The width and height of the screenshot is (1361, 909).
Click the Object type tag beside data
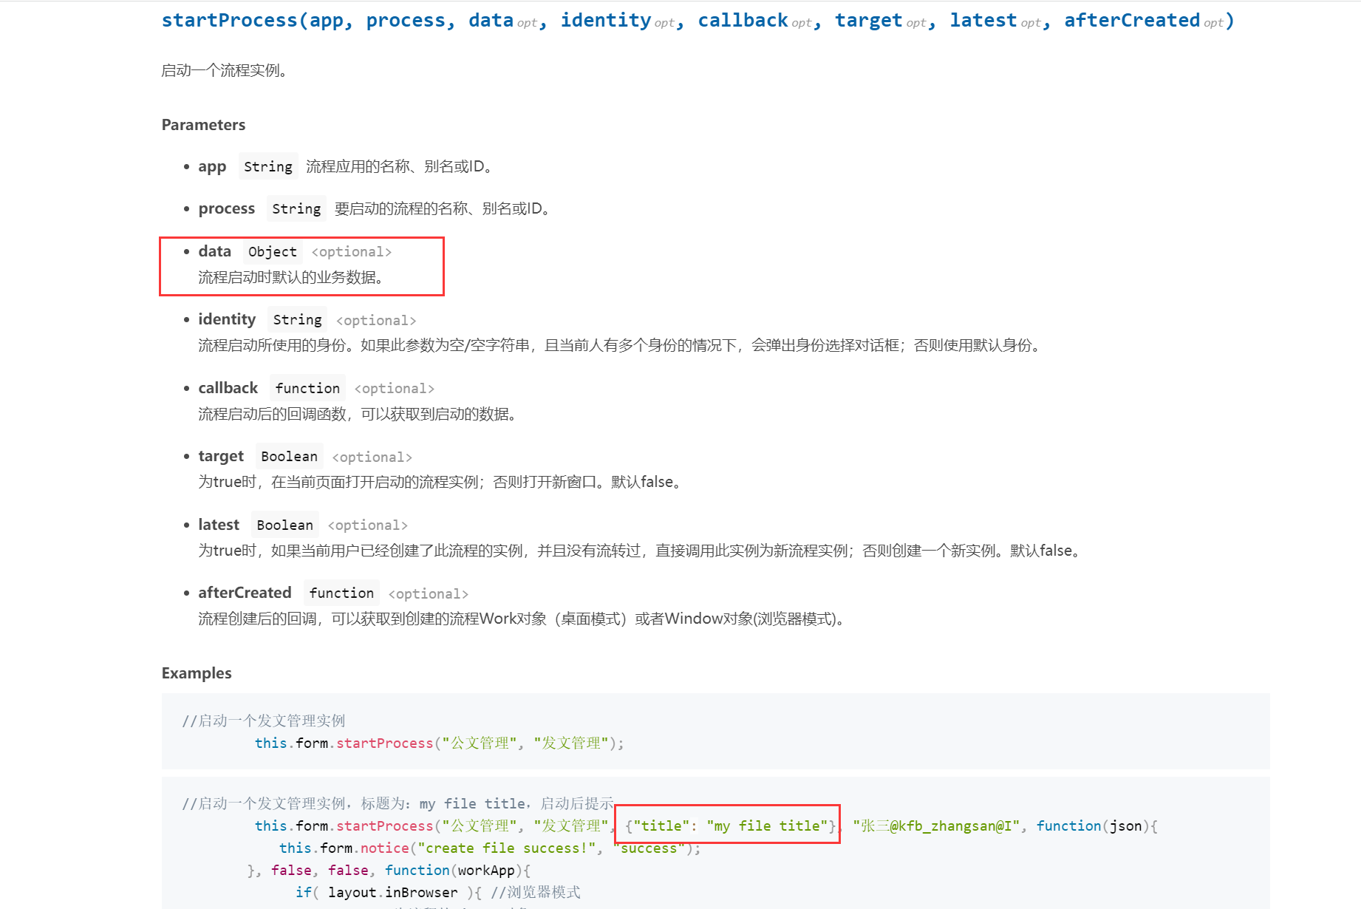point(273,252)
